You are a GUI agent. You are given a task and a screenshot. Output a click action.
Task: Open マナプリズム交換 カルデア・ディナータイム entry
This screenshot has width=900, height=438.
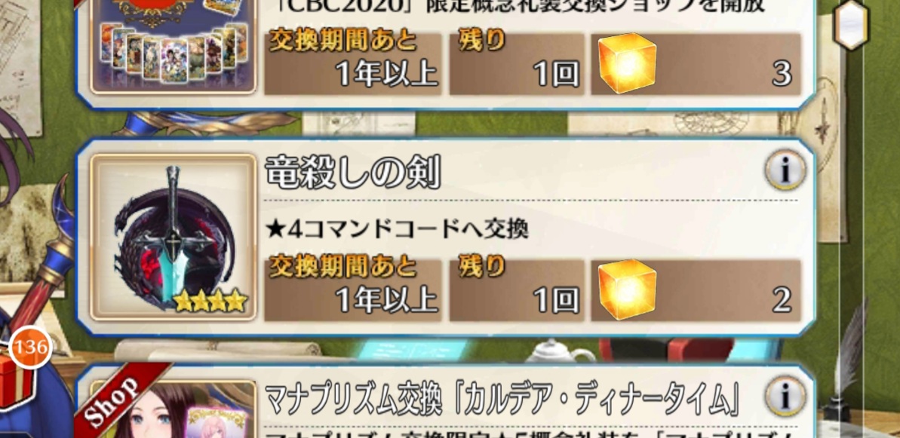click(445, 401)
